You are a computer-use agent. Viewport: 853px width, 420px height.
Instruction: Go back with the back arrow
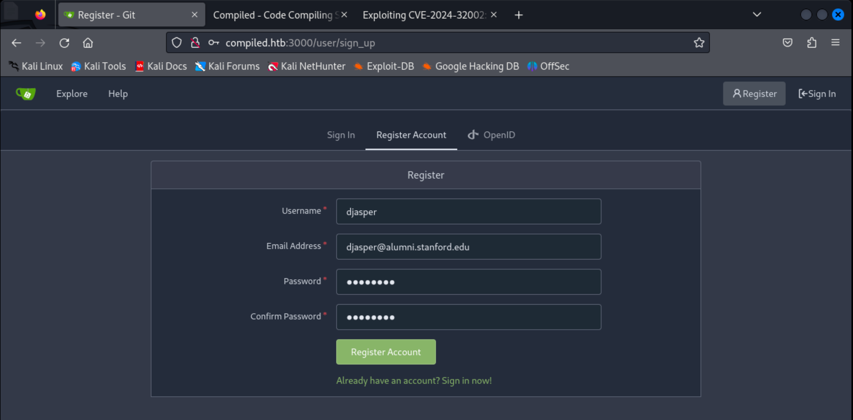click(16, 43)
